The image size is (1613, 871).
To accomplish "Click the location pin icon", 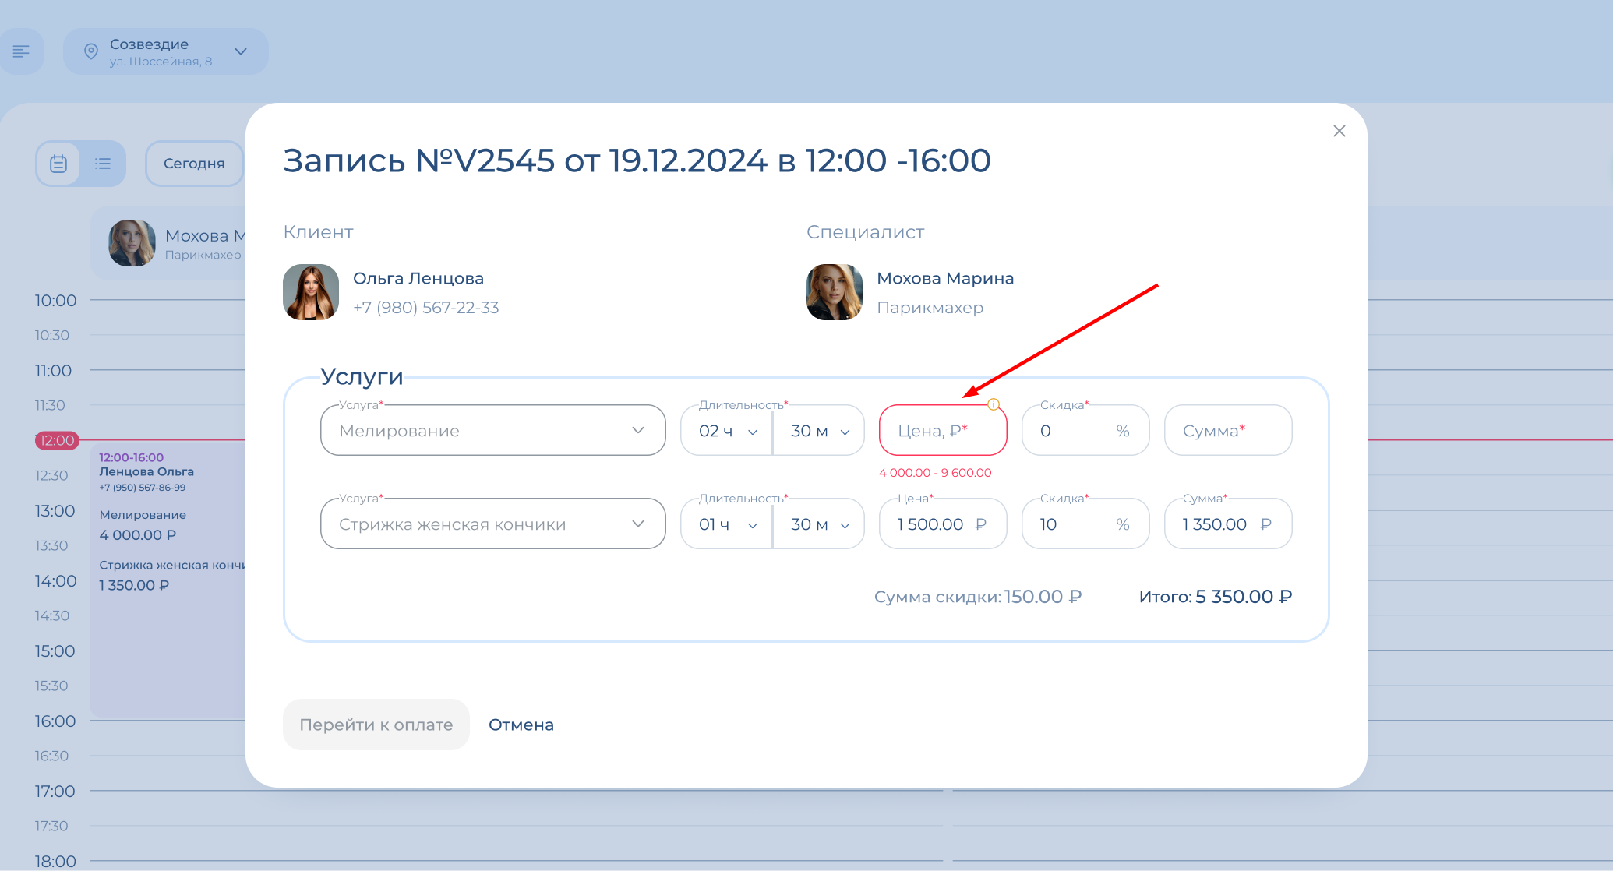I will tap(91, 51).
